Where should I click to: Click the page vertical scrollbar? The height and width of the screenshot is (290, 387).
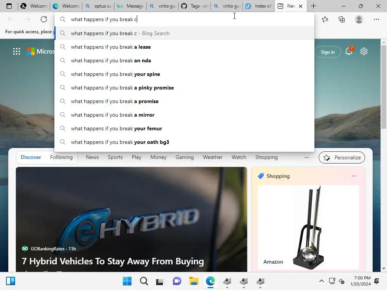pyautogui.click(x=384, y=86)
